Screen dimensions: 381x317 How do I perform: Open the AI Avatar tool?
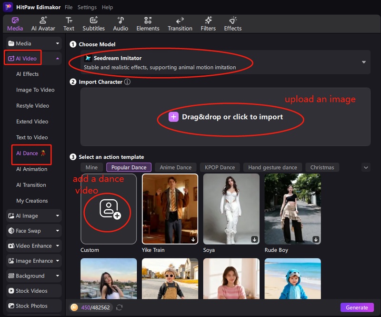pyautogui.click(x=43, y=23)
